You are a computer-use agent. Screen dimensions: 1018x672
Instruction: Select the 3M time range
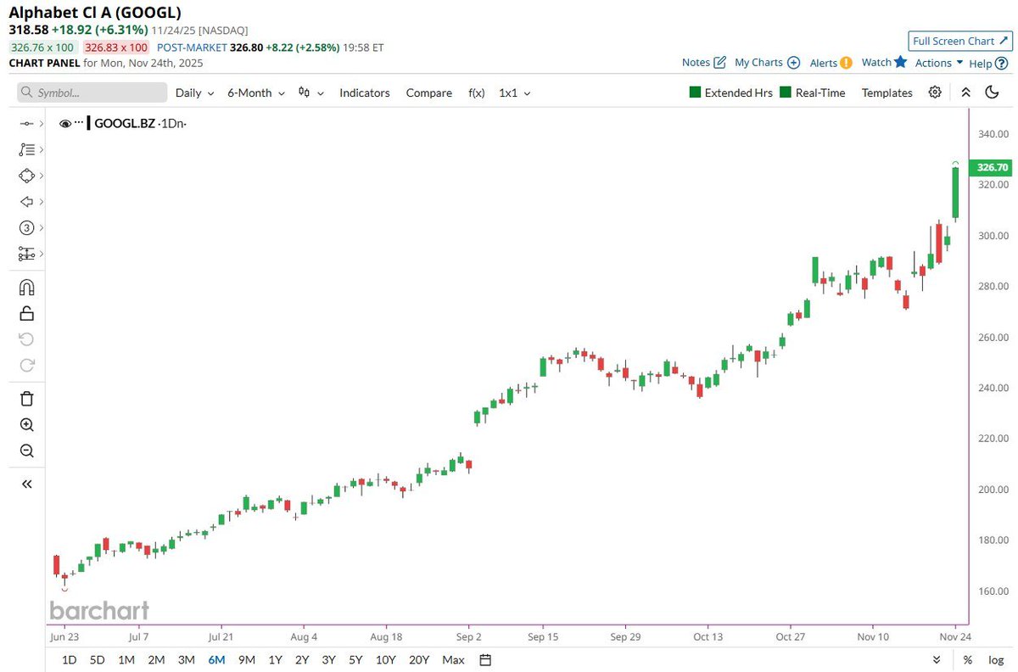pos(186,659)
